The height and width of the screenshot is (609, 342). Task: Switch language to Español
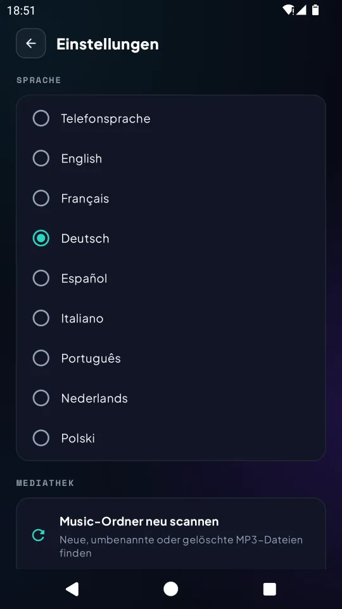[x=170, y=278]
